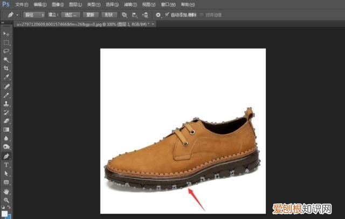Image resolution: width=345 pixels, height=219 pixels.
Task: Select the Dodge tool
Action: [6, 147]
